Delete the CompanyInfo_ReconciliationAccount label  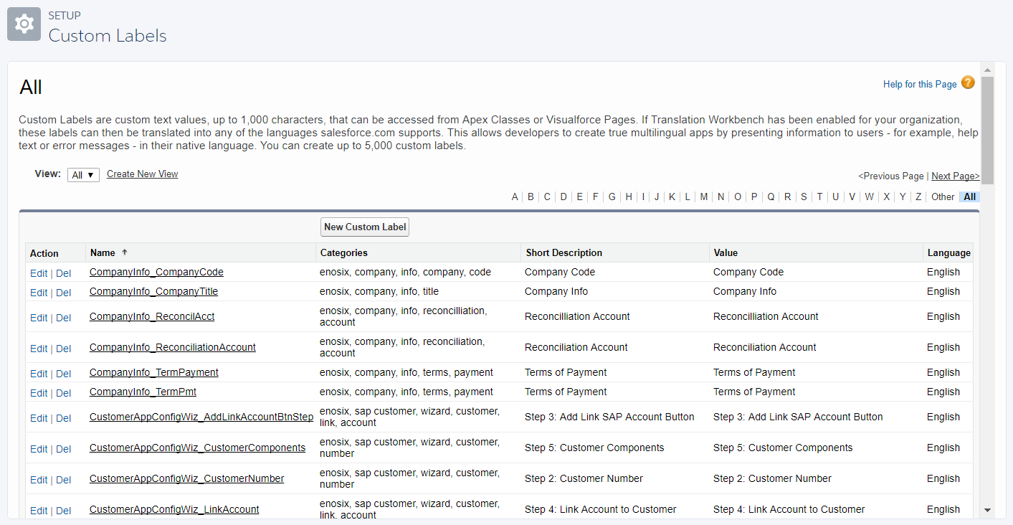tap(64, 349)
